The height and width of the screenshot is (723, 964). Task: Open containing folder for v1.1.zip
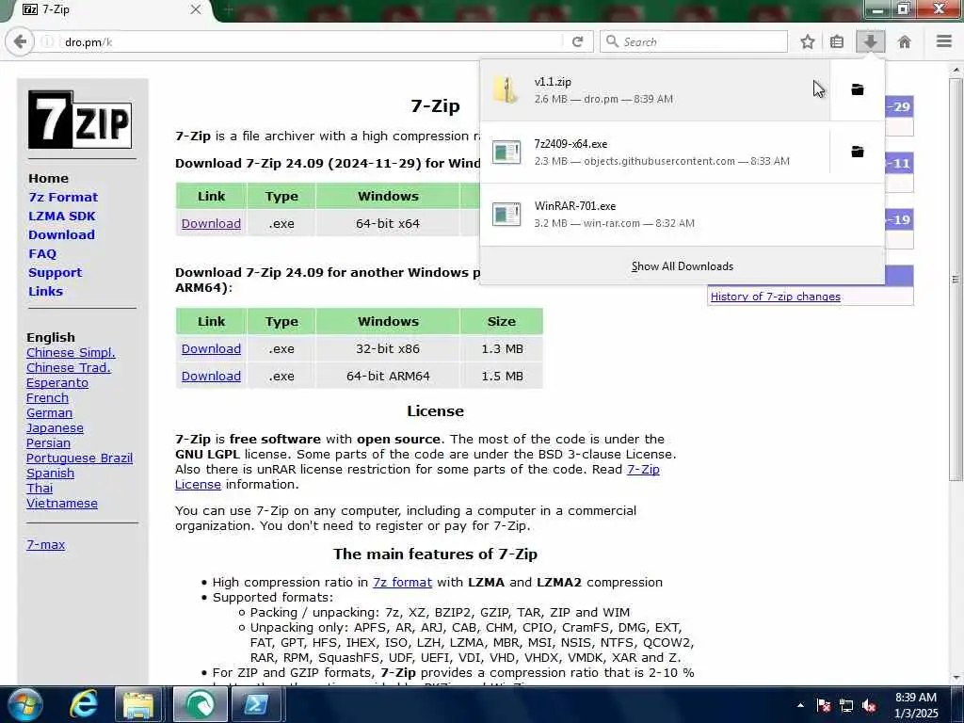[857, 89]
